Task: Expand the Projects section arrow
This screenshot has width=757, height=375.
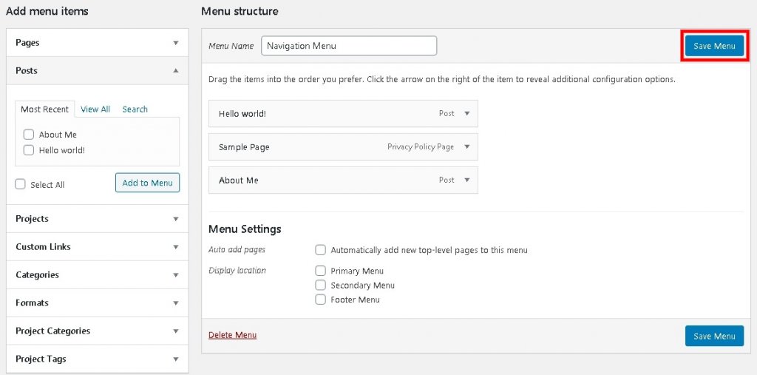Action: (x=176, y=219)
